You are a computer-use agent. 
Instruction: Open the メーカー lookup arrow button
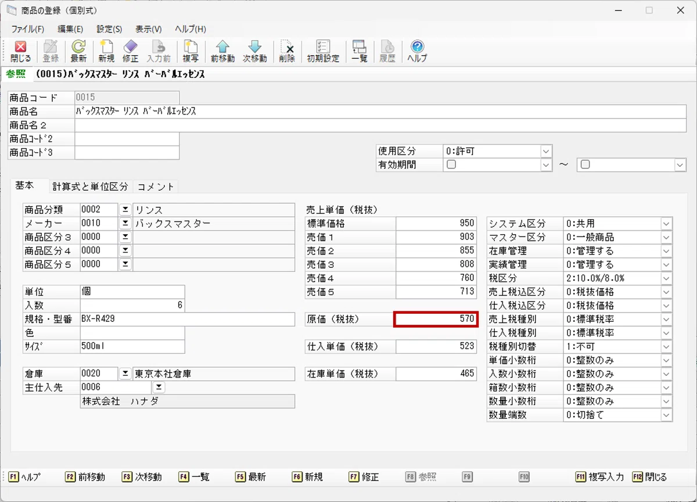click(125, 224)
